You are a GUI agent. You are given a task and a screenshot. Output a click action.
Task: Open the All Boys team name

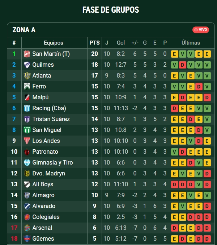pyautogui.click(x=43, y=184)
